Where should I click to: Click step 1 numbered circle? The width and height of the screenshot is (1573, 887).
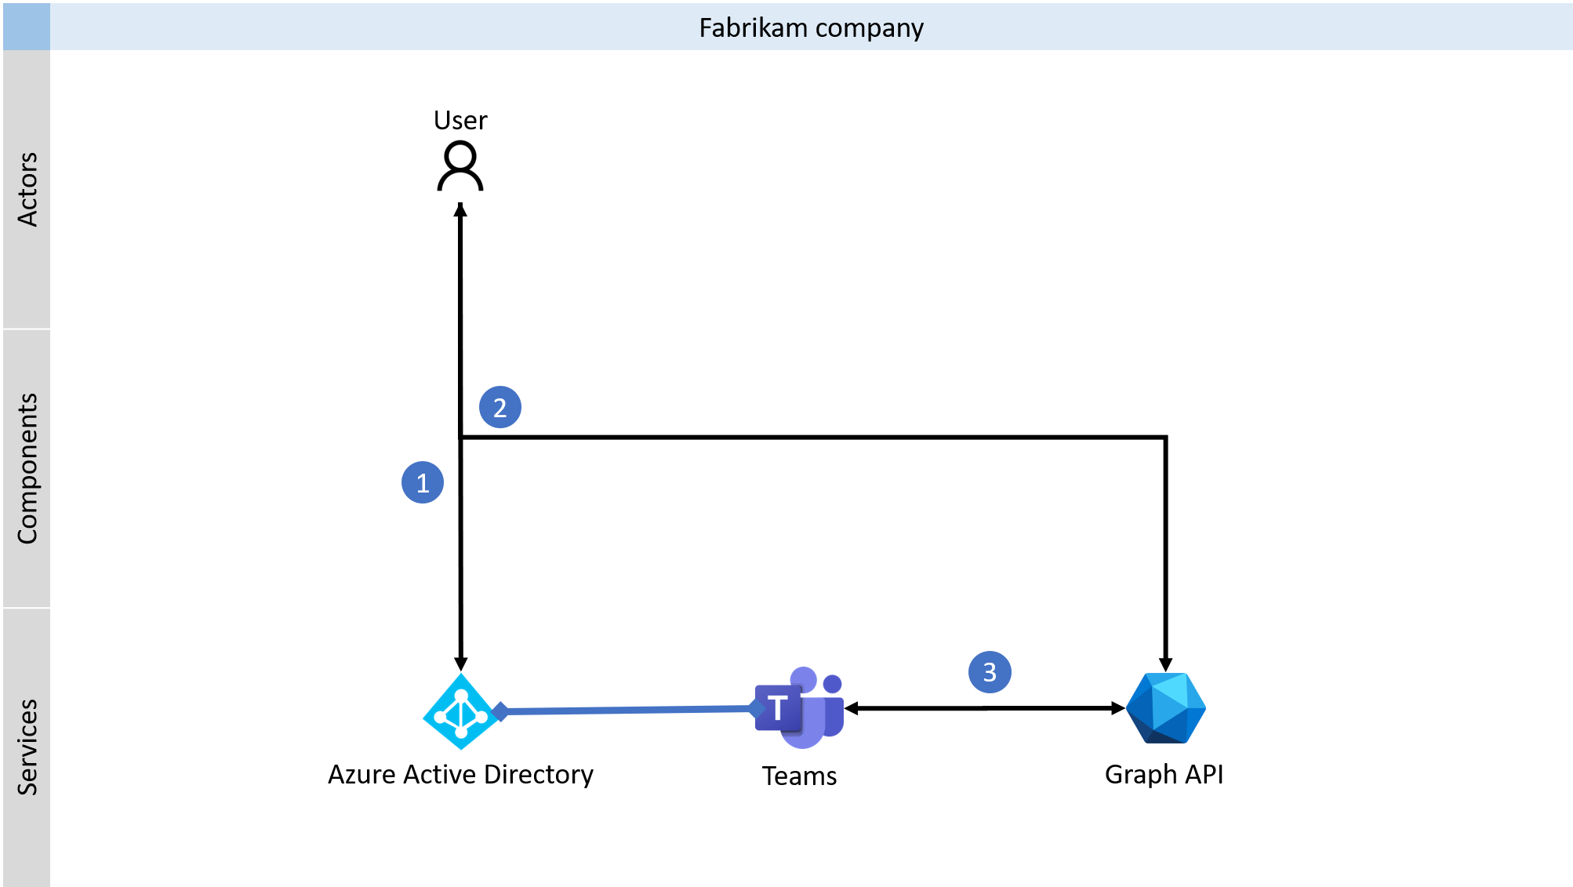(424, 473)
